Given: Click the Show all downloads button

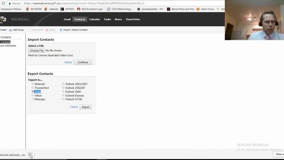Looking at the screenshot, I should (x=279, y=154).
